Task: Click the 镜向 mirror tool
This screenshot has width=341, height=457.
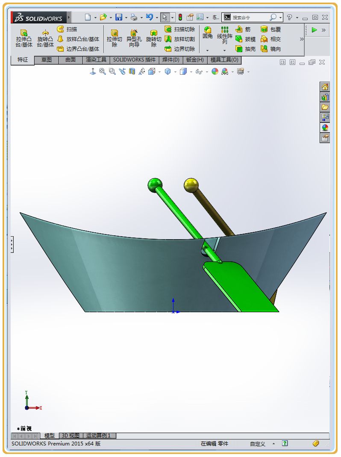Action: (x=270, y=49)
